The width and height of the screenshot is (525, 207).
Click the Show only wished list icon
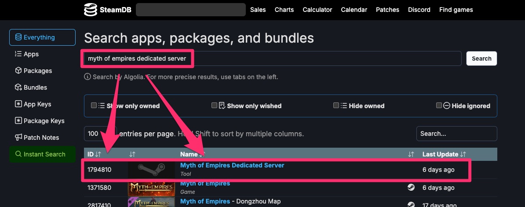point(222,105)
